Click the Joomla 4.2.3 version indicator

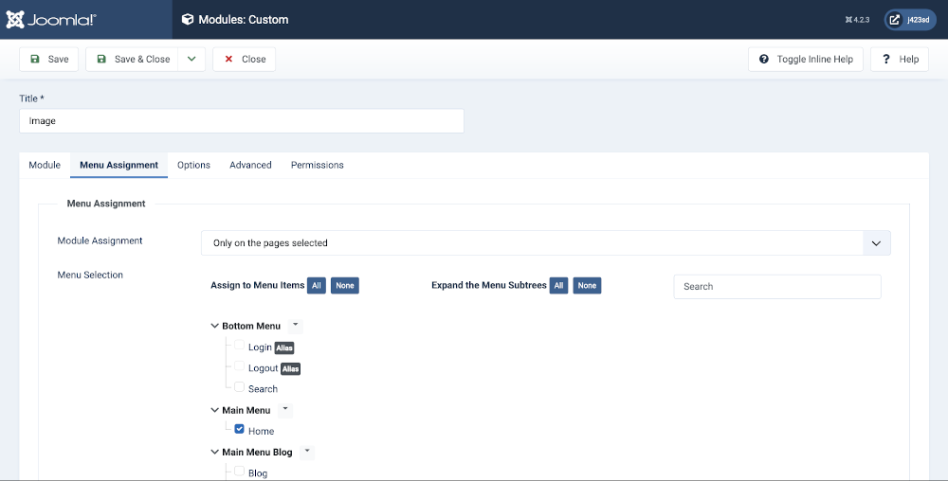point(857,20)
